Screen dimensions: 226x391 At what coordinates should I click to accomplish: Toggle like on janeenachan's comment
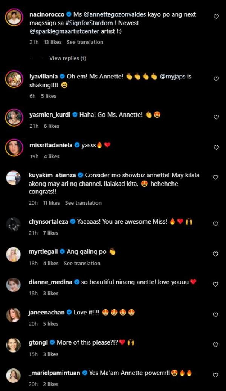coord(216,315)
